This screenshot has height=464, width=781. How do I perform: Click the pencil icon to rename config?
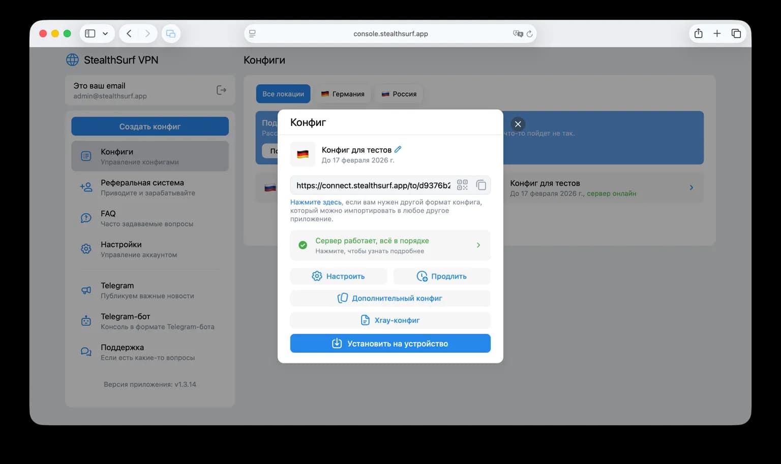pyautogui.click(x=398, y=149)
